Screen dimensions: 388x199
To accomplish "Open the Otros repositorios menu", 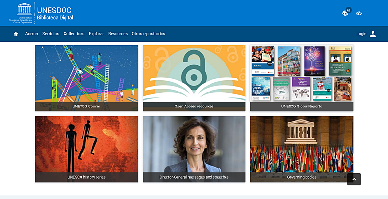I will click(x=148, y=34).
